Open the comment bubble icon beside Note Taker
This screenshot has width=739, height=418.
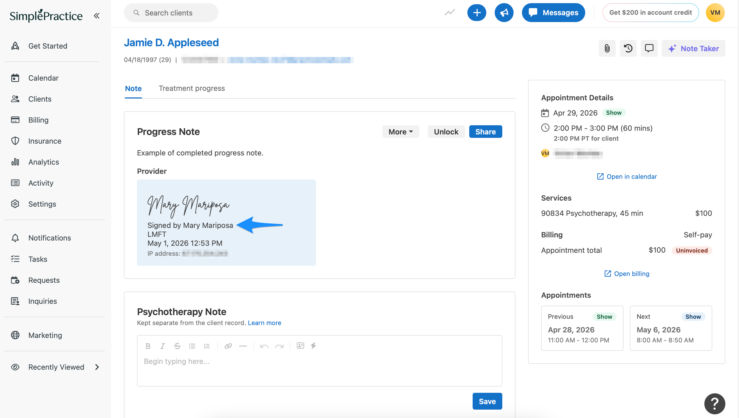pos(649,48)
